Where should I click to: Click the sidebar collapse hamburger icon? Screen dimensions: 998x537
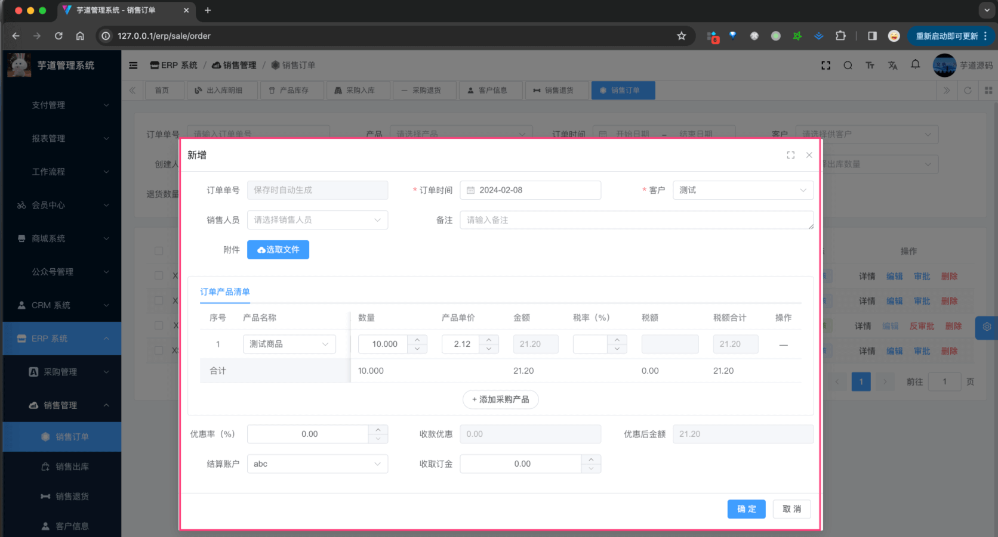tap(133, 66)
